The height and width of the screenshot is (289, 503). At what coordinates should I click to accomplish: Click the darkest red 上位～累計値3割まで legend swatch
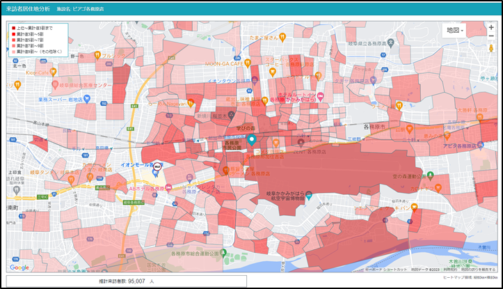point(13,27)
